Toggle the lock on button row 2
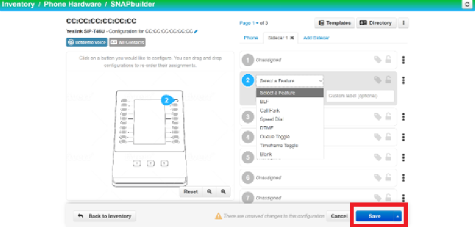Viewport: 475px width, 227px height. 388,80
